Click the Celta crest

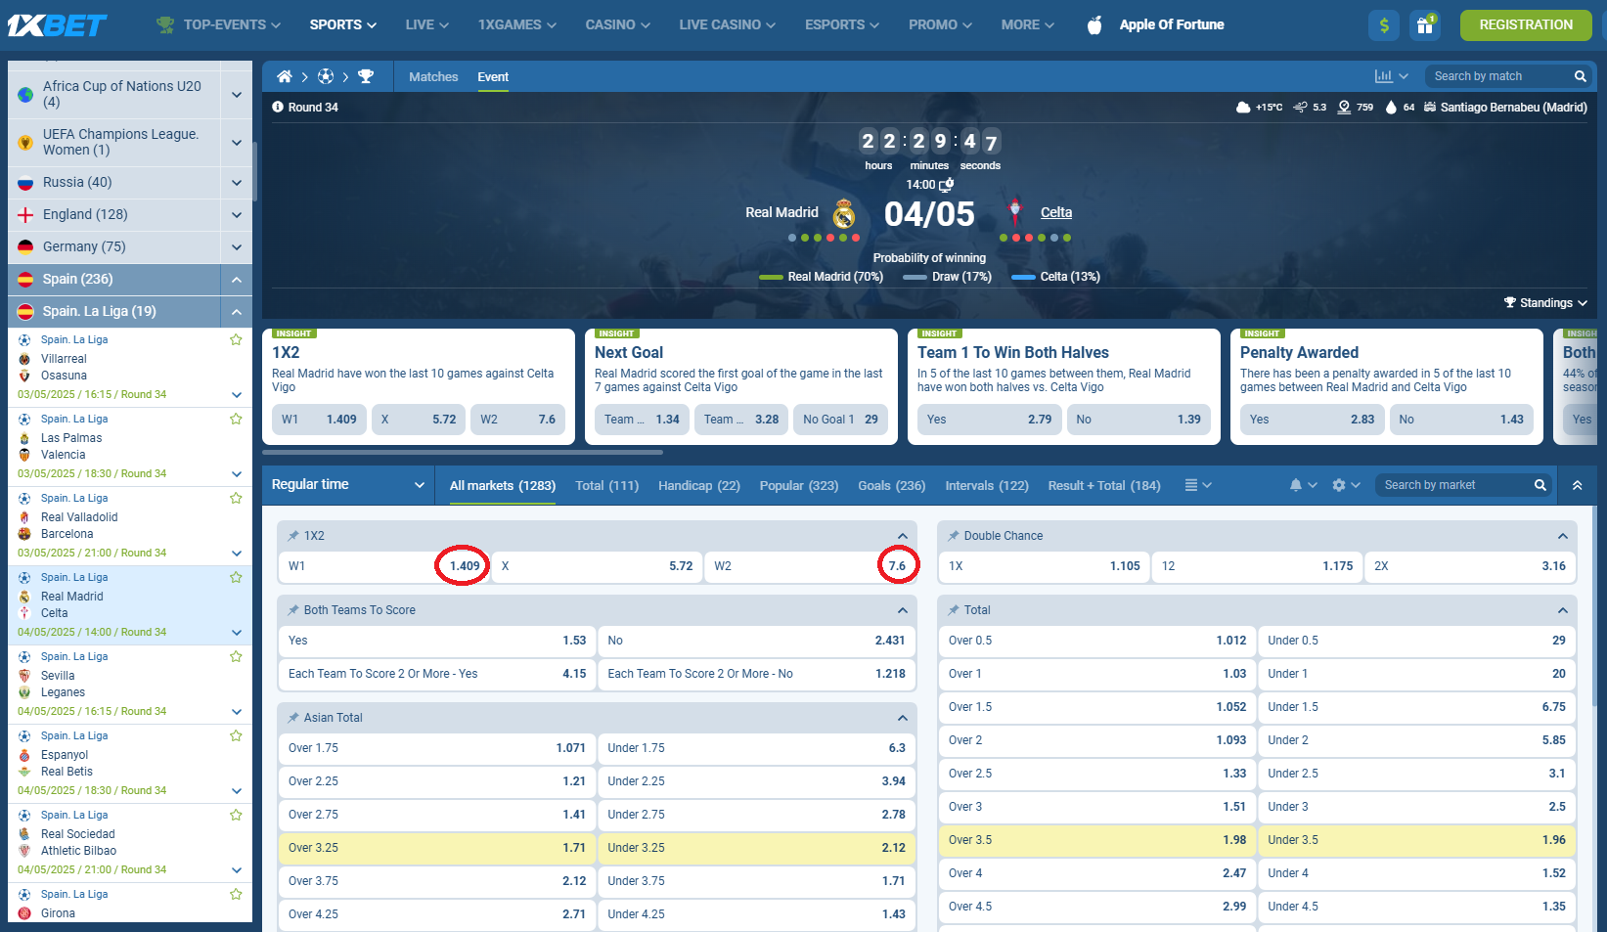pos(1015,211)
